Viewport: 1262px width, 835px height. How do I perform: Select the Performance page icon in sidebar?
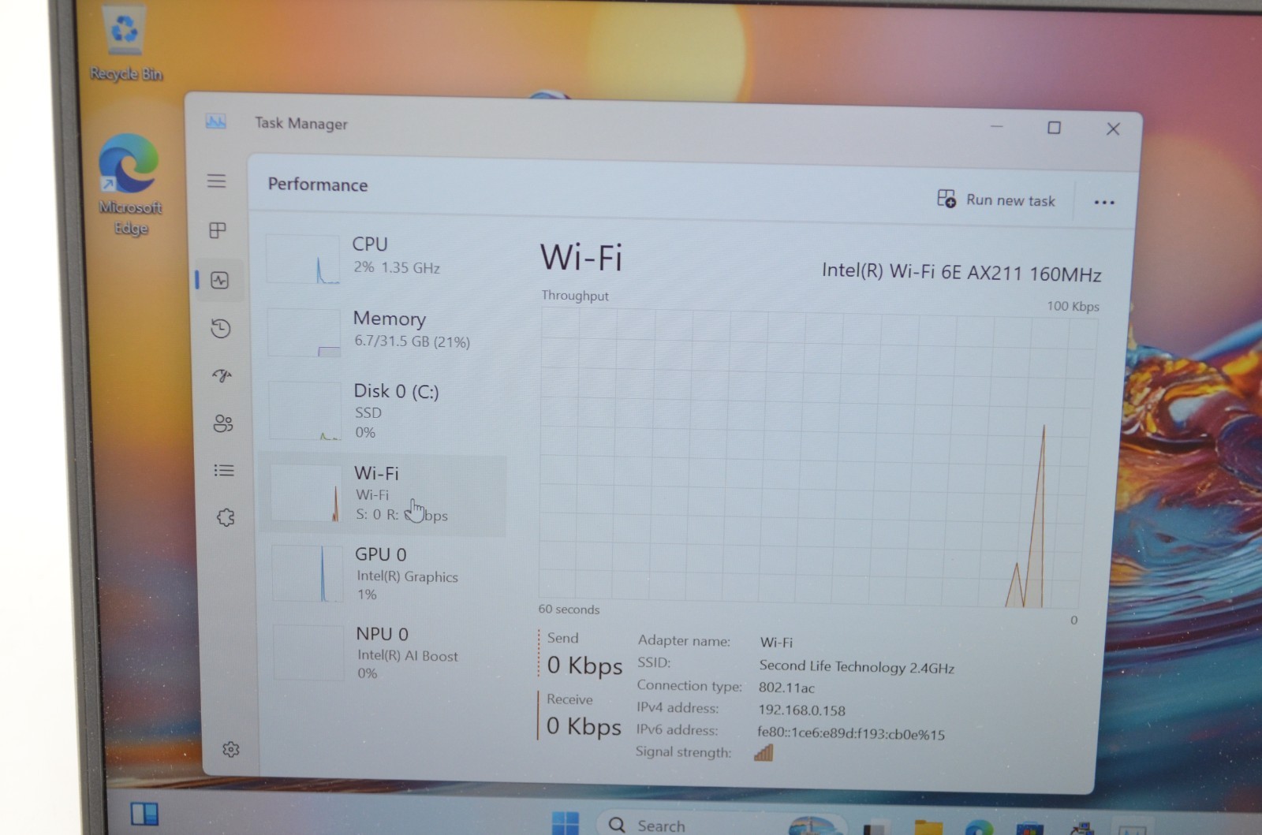point(220,280)
